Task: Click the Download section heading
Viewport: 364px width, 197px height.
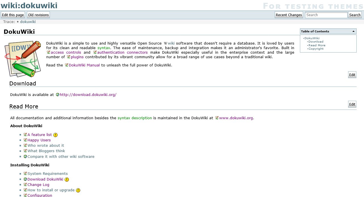Action: tap(23, 83)
